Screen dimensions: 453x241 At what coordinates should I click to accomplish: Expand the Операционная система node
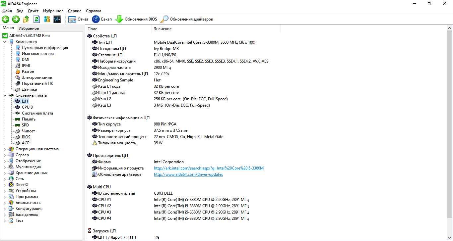[x=5, y=149]
